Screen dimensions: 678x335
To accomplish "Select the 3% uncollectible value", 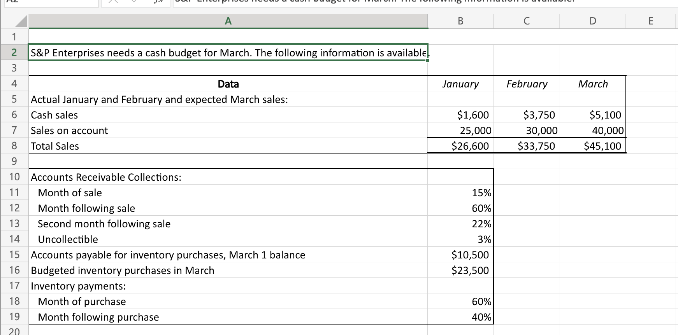I will [460, 239].
